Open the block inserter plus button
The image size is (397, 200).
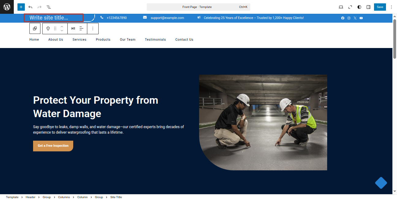tap(21, 7)
